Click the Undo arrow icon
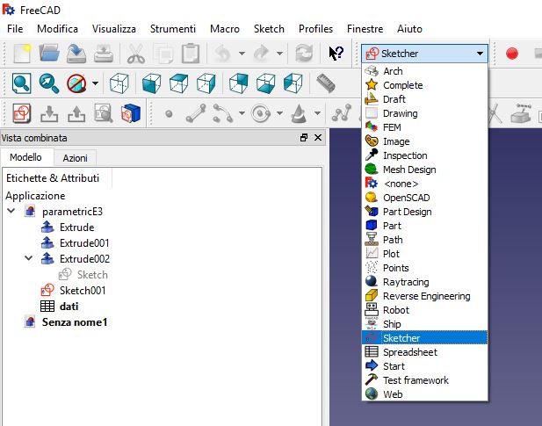 pyautogui.click(x=223, y=54)
